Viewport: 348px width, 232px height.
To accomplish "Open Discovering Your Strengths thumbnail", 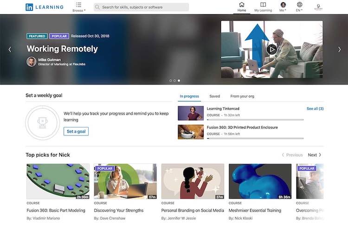I will pyautogui.click(x=125, y=181).
